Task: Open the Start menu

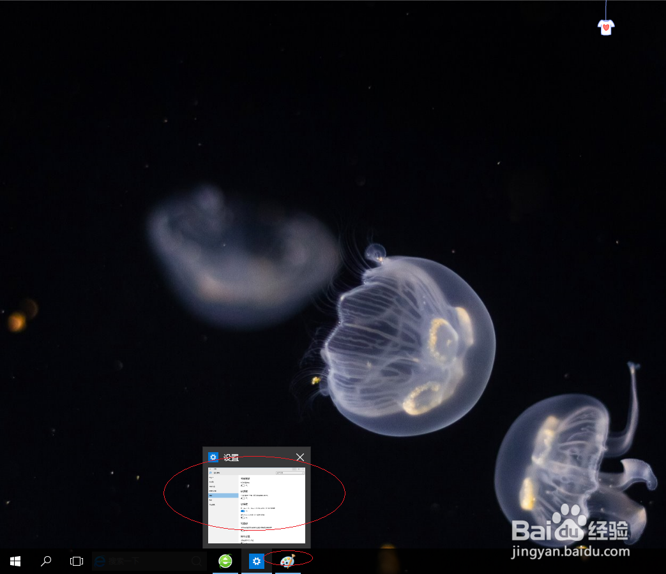Action: (x=14, y=561)
